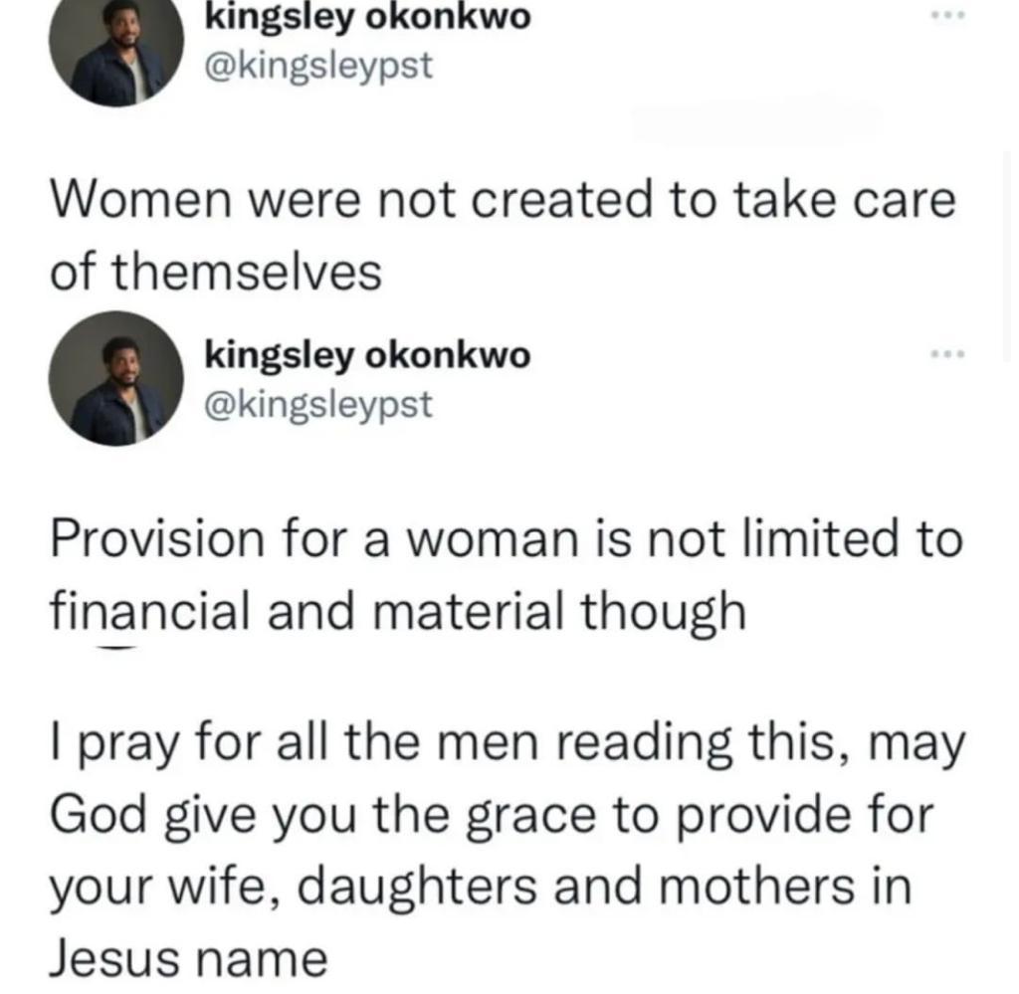Viewport: 1019px width, 994px height.
Task: Click the words "Jesus name" at the bottom
Action: click(188, 959)
